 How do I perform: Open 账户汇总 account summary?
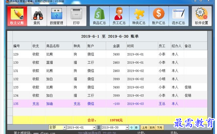(x=159, y=16)
